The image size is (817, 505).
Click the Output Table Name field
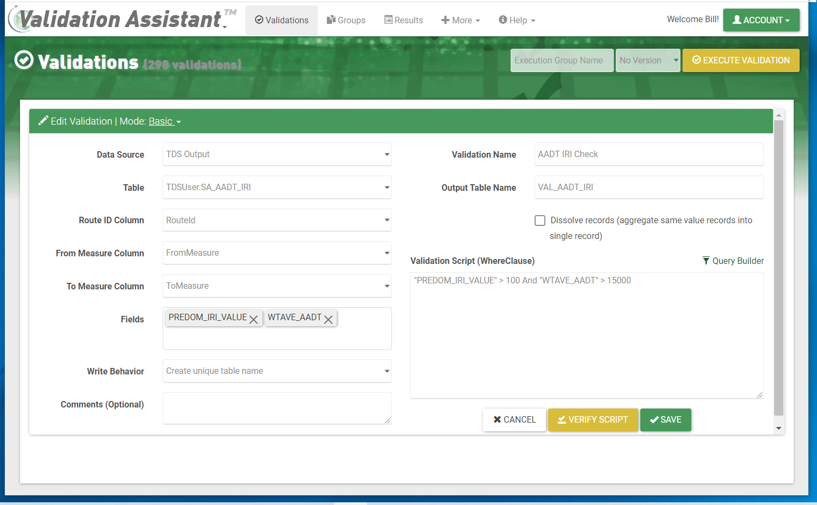pyautogui.click(x=649, y=187)
